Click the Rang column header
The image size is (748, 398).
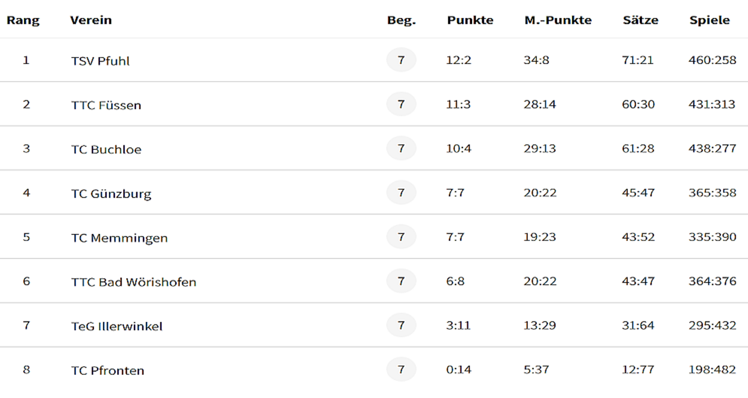pyautogui.click(x=23, y=20)
